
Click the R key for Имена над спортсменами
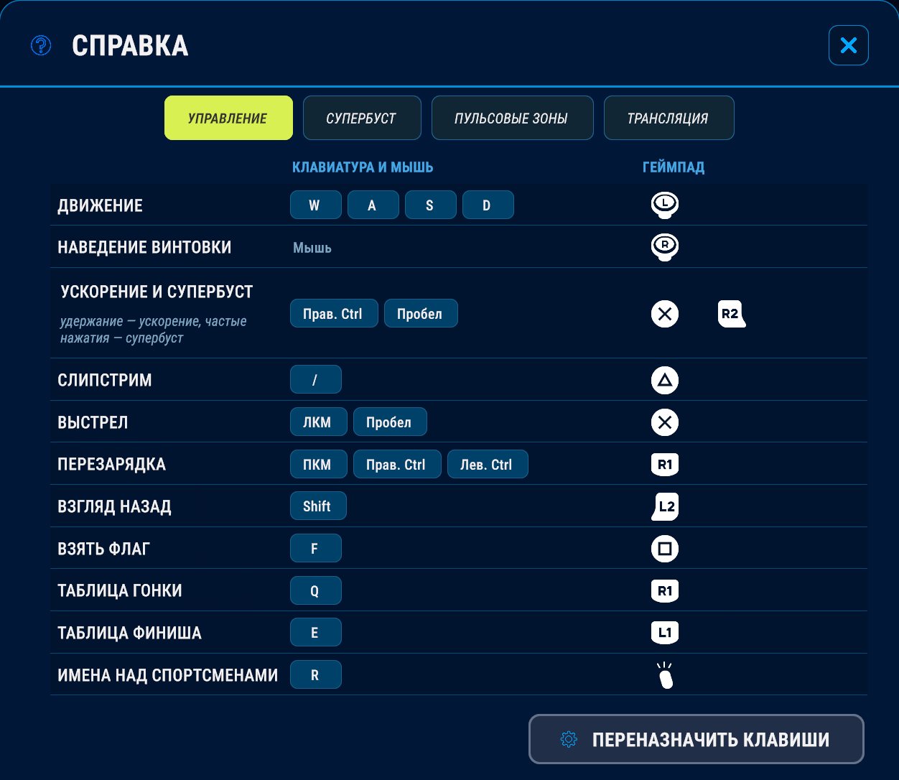(316, 674)
